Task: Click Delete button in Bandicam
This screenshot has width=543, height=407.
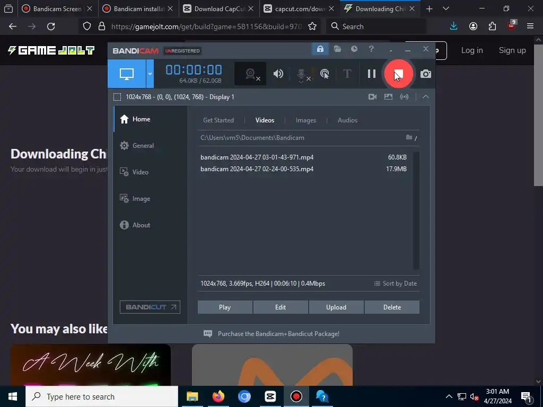Action: (x=392, y=307)
